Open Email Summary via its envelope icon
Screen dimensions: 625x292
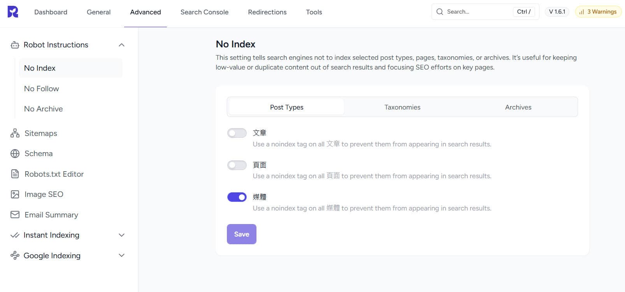click(14, 215)
